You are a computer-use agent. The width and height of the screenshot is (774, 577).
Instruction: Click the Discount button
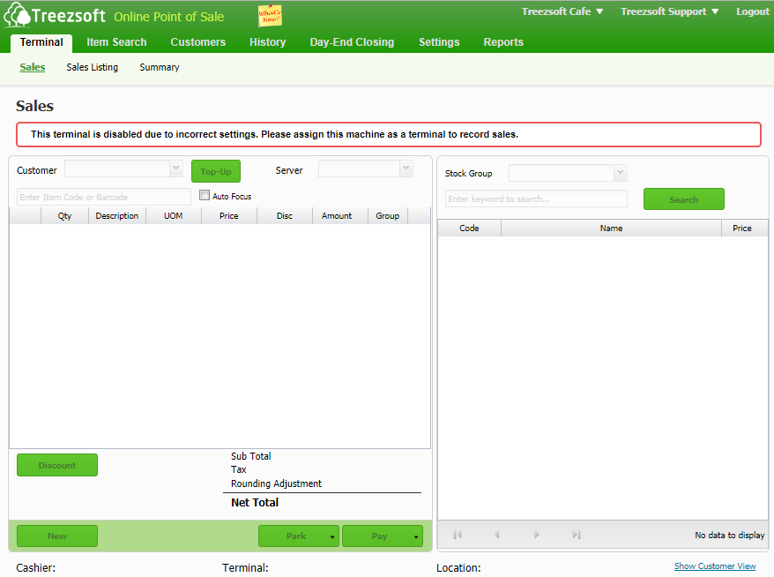pyautogui.click(x=57, y=465)
